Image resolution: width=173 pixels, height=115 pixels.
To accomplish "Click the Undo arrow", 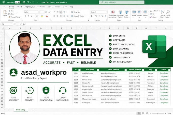I will point(28,2).
